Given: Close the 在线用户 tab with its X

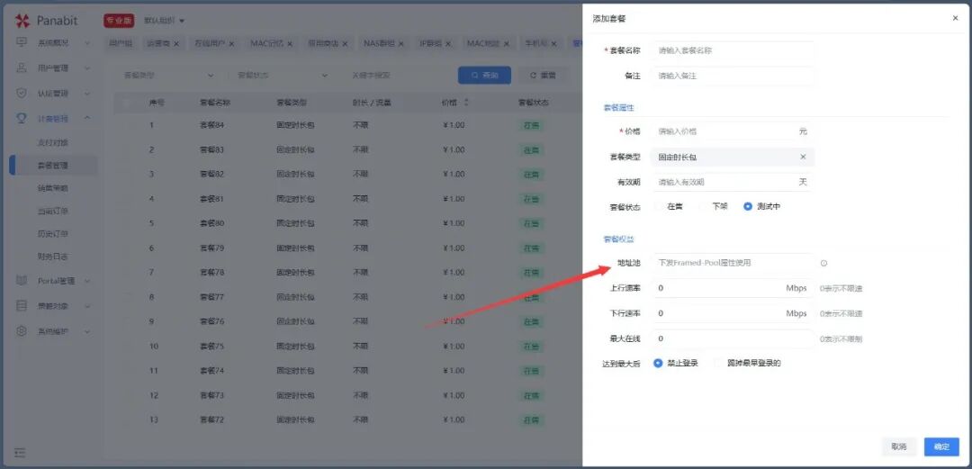Looking at the screenshot, I should (231, 43).
